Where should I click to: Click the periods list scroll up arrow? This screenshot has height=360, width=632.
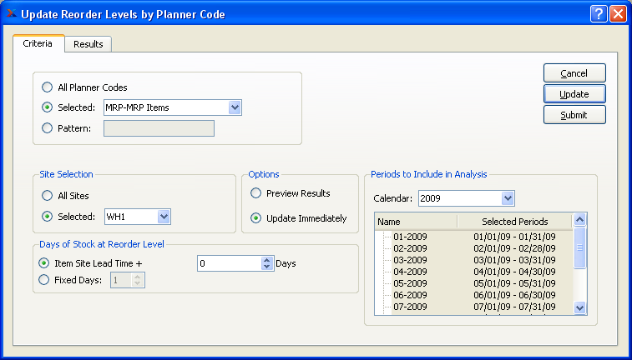(x=579, y=220)
